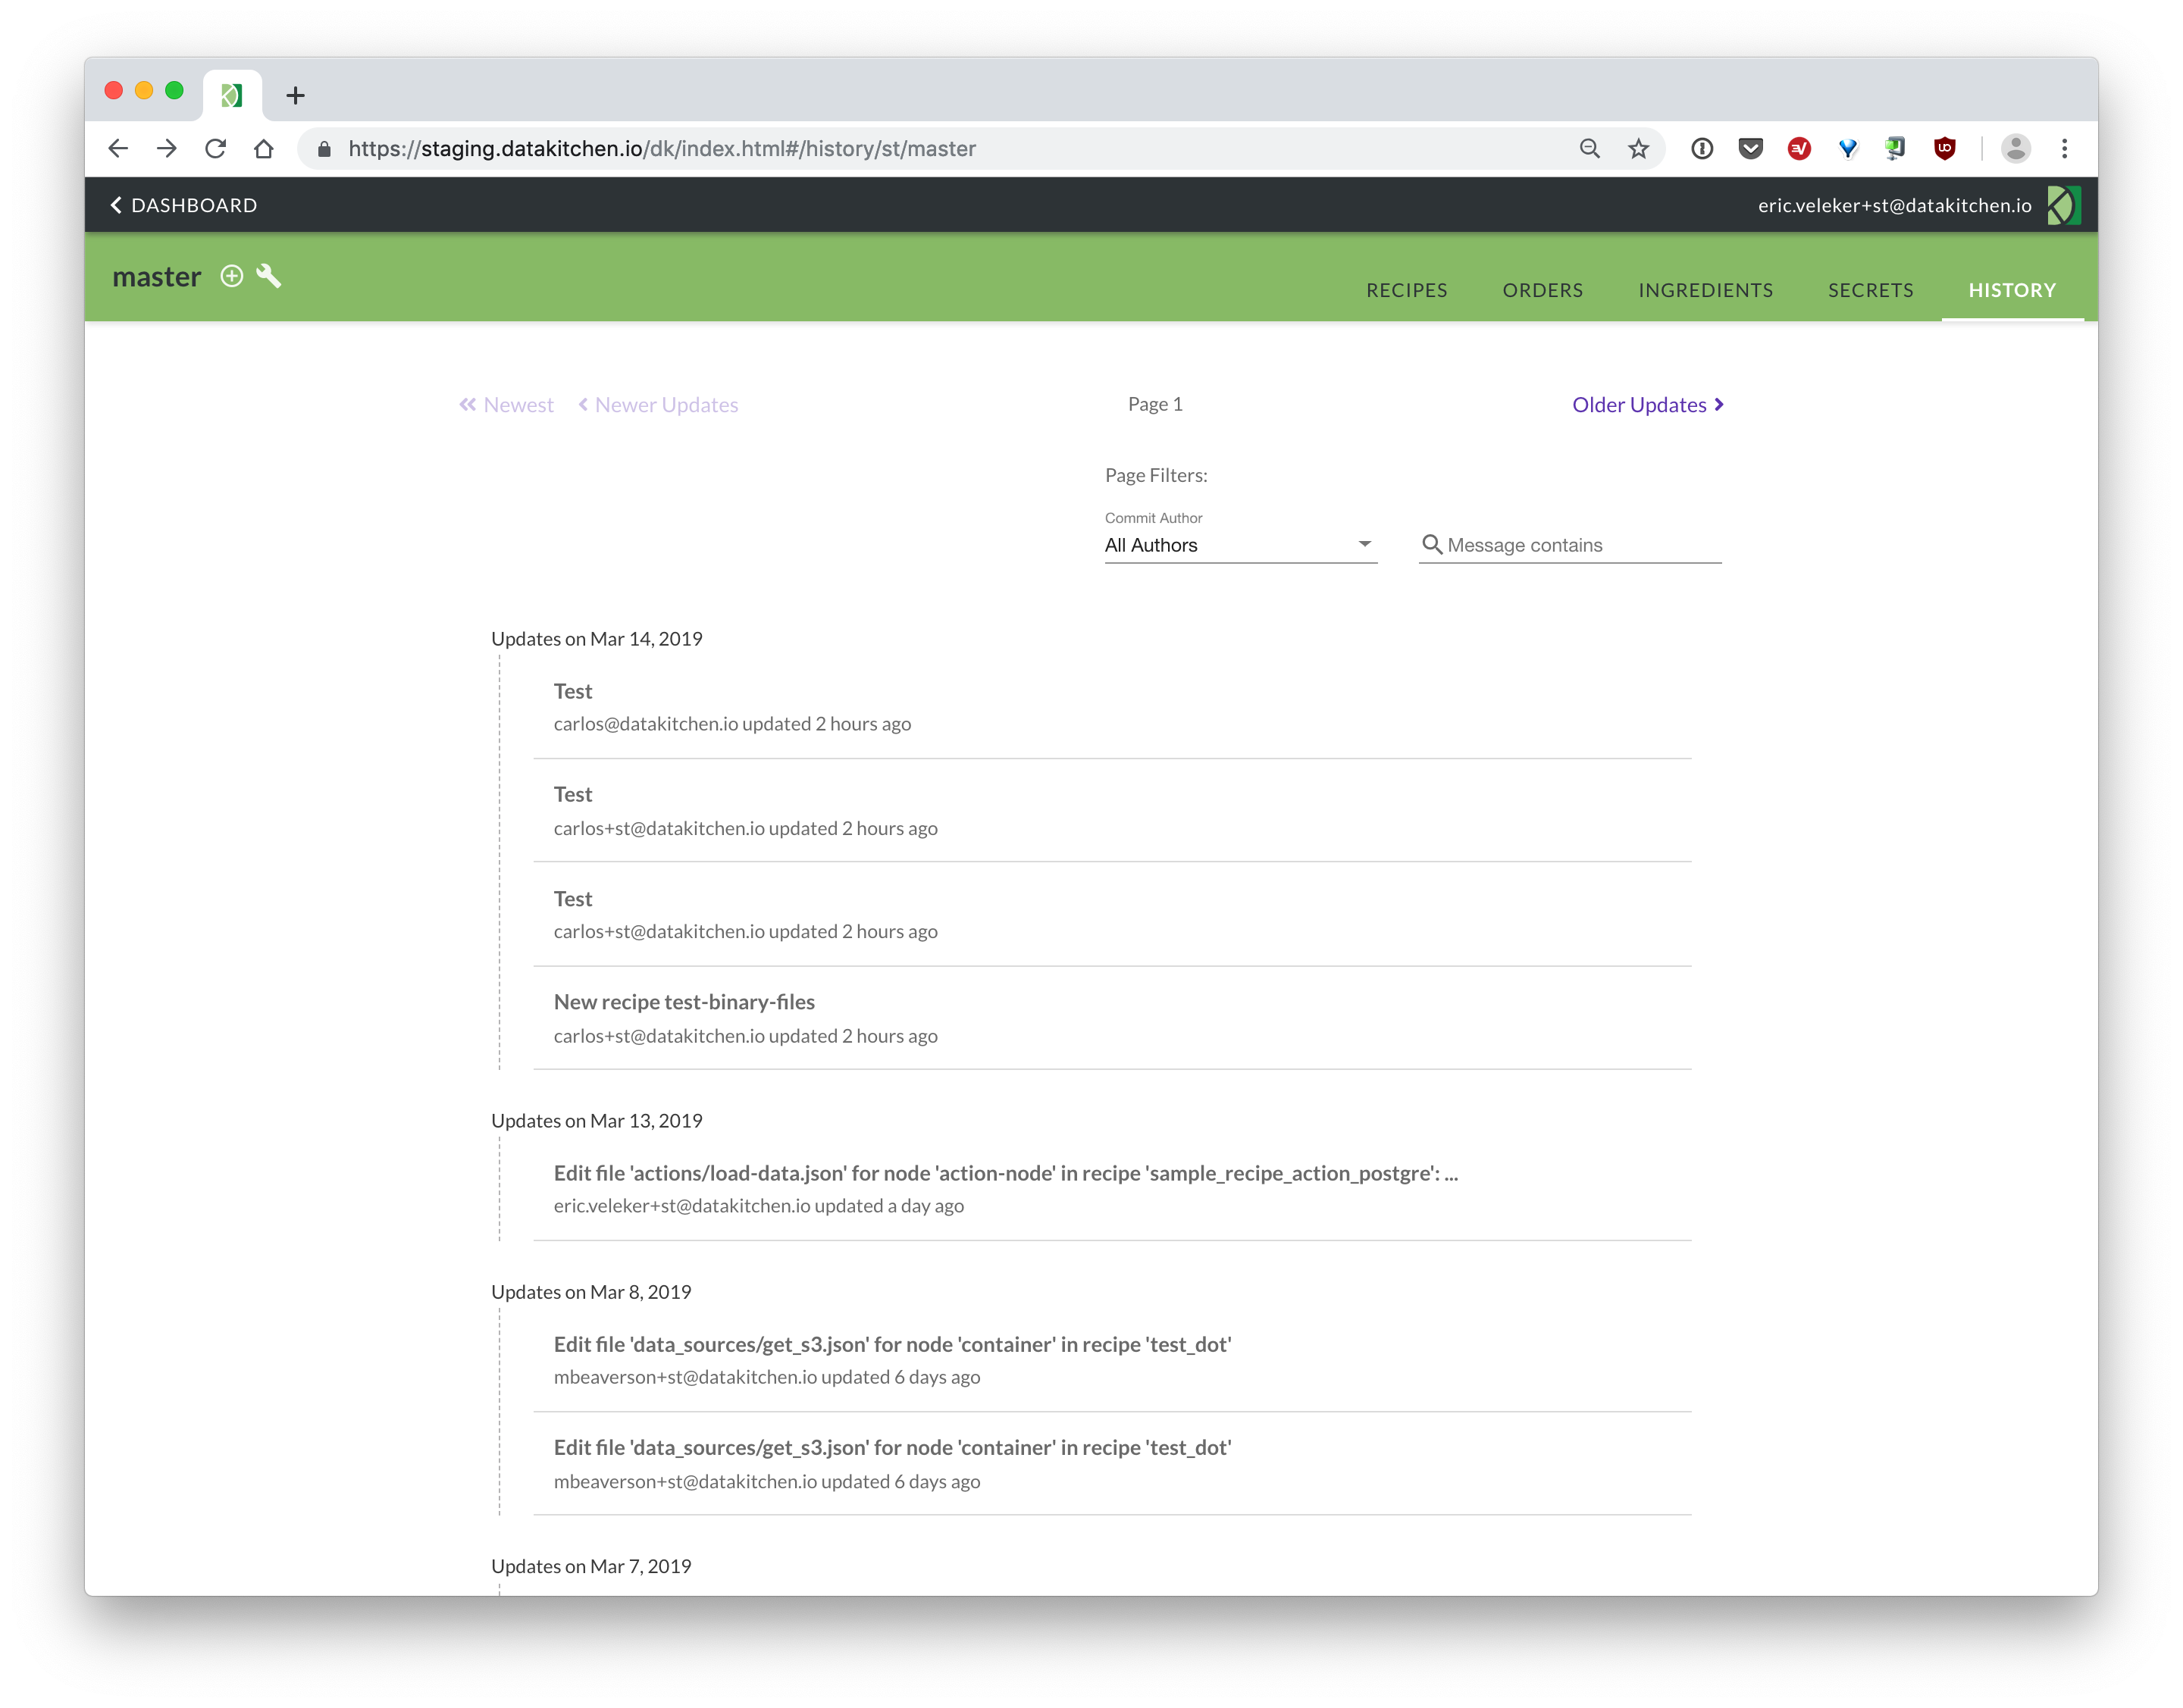The image size is (2183, 1708).
Task: Open the Commit Author dropdown
Action: 1239,545
